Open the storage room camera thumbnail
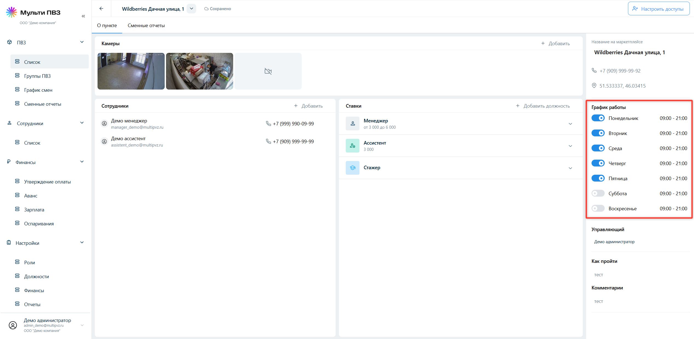 click(x=199, y=71)
